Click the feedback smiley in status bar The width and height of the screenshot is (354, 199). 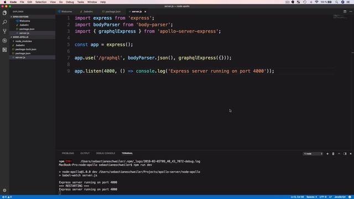tap(350, 197)
